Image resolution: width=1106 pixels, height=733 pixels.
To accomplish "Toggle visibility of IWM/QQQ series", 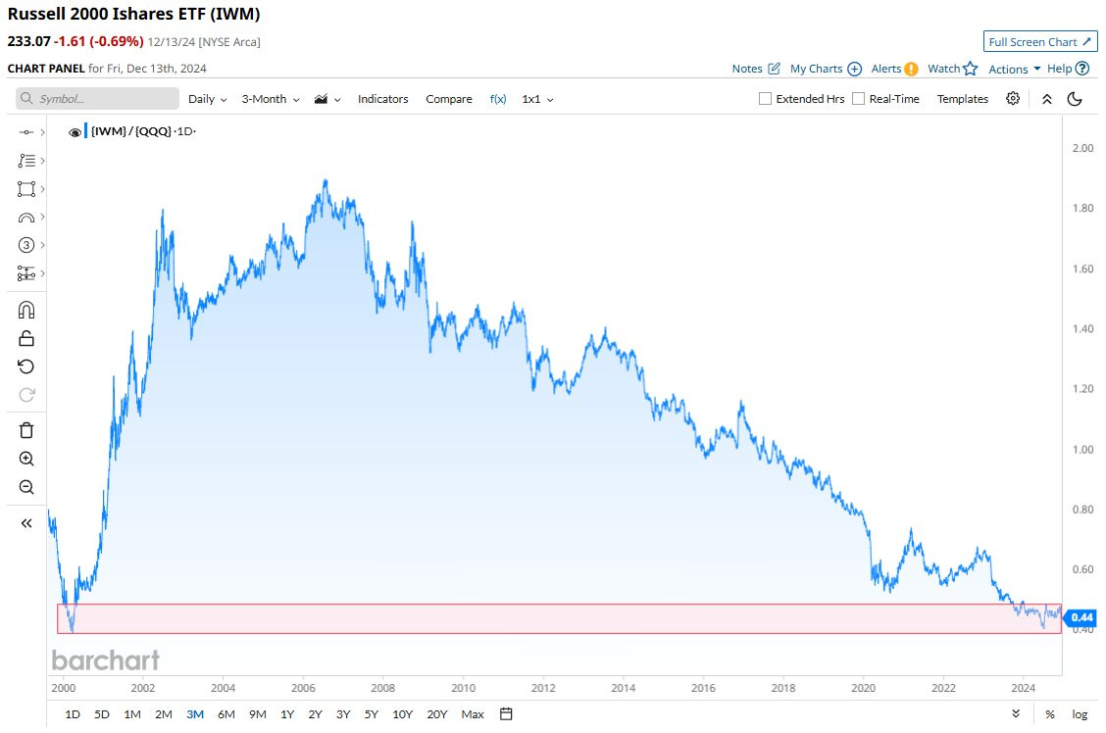I will click(x=75, y=131).
